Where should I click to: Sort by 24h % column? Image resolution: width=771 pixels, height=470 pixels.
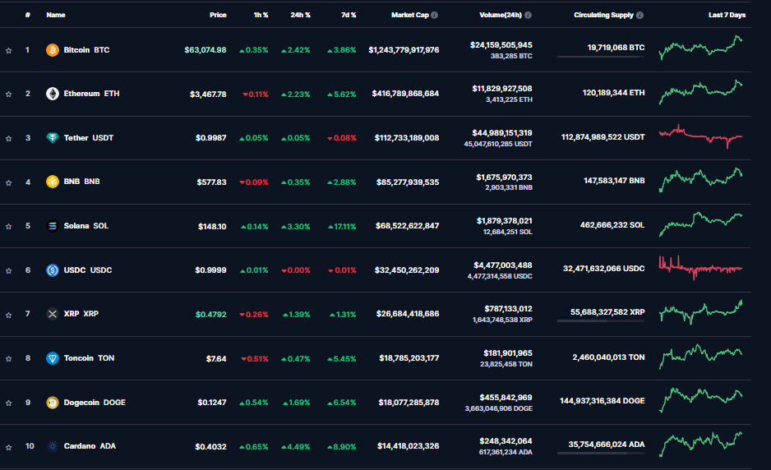click(x=301, y=16)
